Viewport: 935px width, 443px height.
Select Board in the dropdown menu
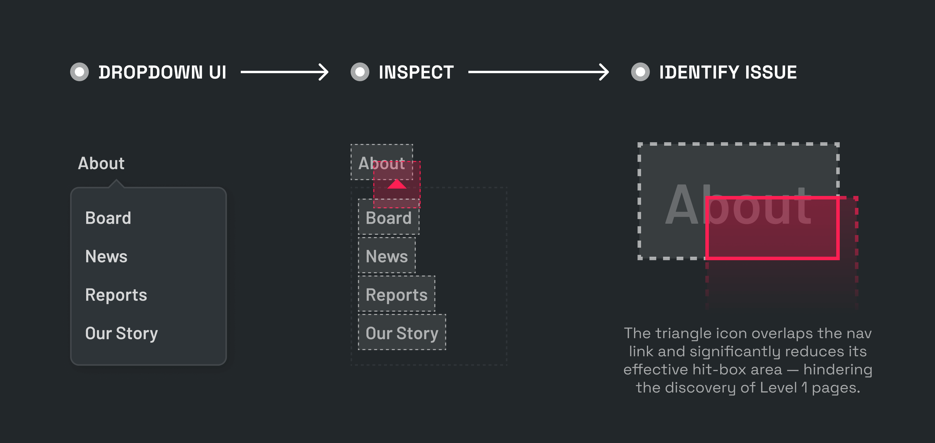pos(108,218)
